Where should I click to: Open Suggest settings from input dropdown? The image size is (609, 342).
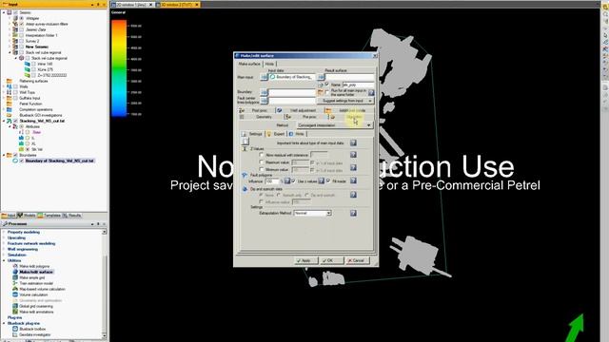345,101
